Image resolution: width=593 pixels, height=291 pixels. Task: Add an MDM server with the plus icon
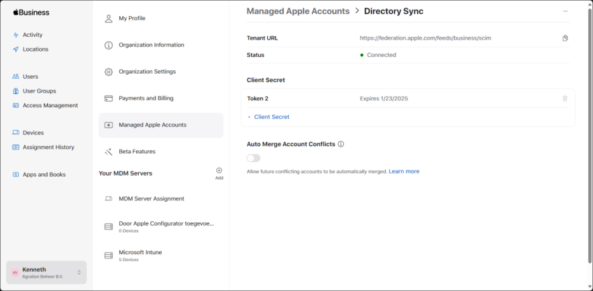tap(219, 171)
